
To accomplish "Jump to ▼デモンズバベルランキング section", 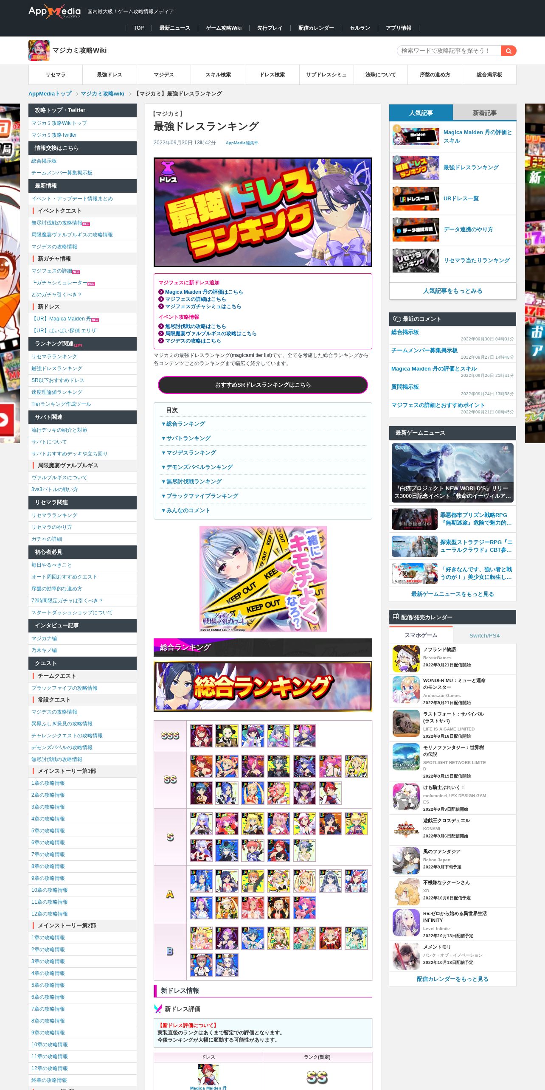I will click(x=197, y=467).
